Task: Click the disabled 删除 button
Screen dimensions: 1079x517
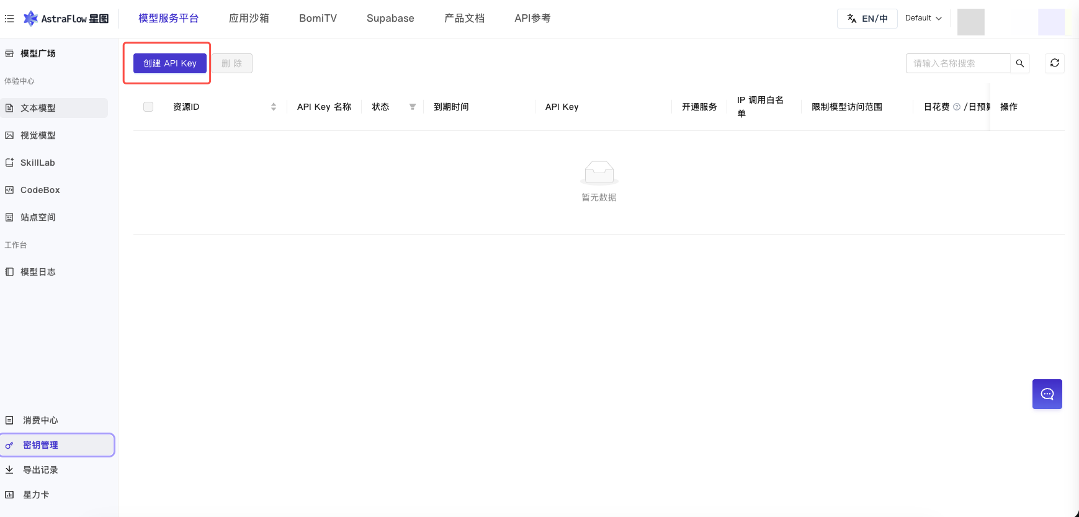Action: 232,63
